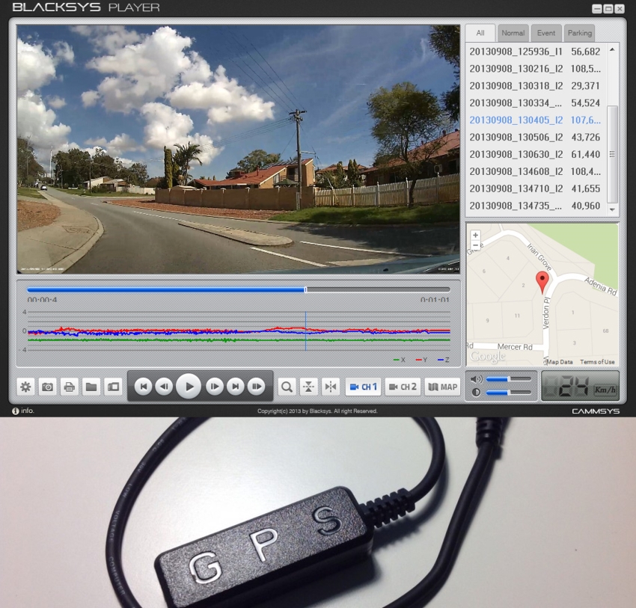Zoom in on the map
636x608 pixels.
click(475, 235)
